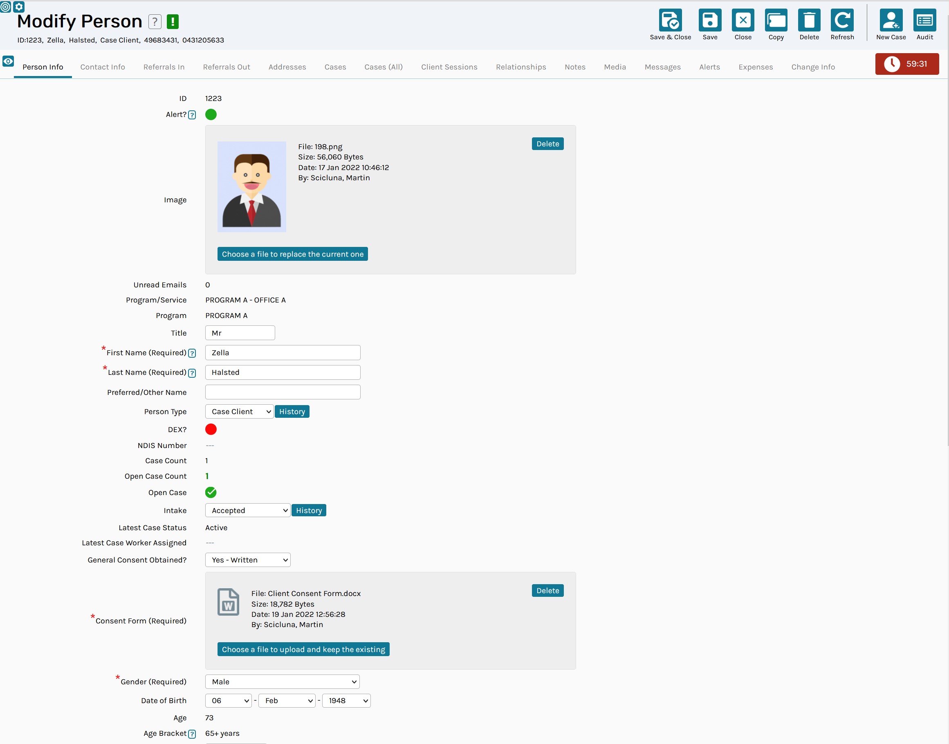Click History next to Person Type
The width and height of the screenshot is (949, 744).
click(x=292, y=411)
